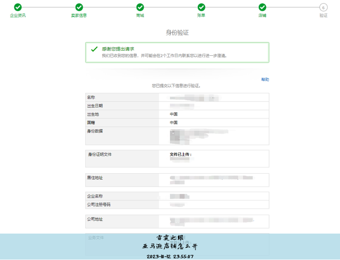This screenshot has width=340, height=260.
Task: Click the 卖家信息 step checkmark icon
Action: click(x=79, y=7)
